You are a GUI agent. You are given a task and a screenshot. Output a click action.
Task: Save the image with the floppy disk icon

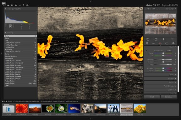click(12, 5)
